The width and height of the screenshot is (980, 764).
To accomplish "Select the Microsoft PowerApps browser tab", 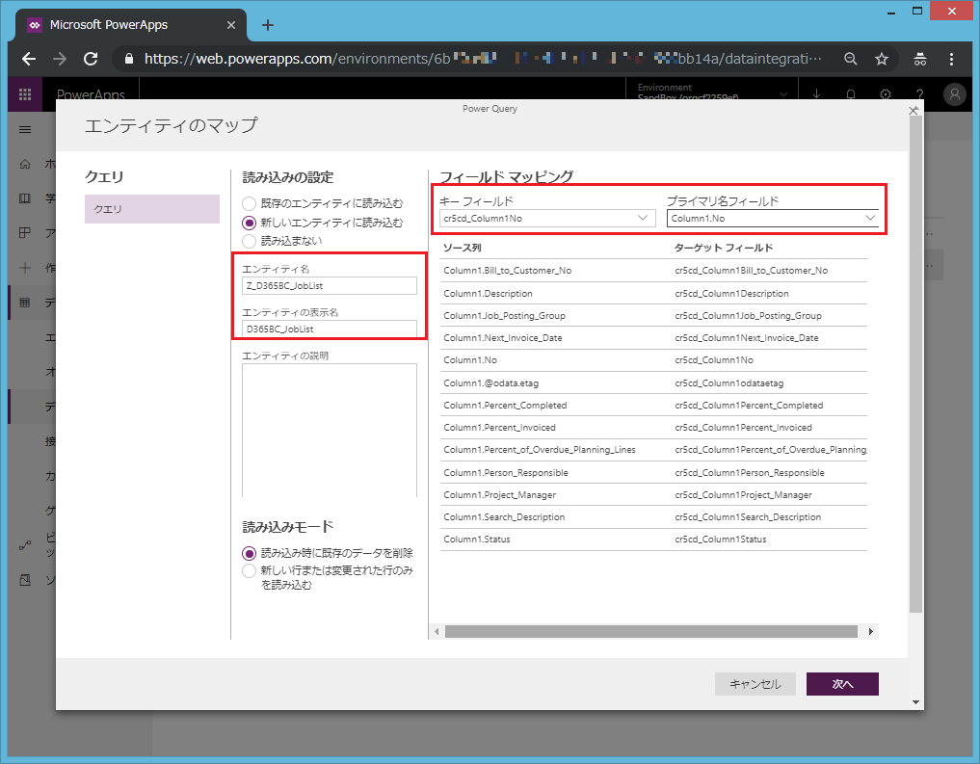I will tap(130, 25).
